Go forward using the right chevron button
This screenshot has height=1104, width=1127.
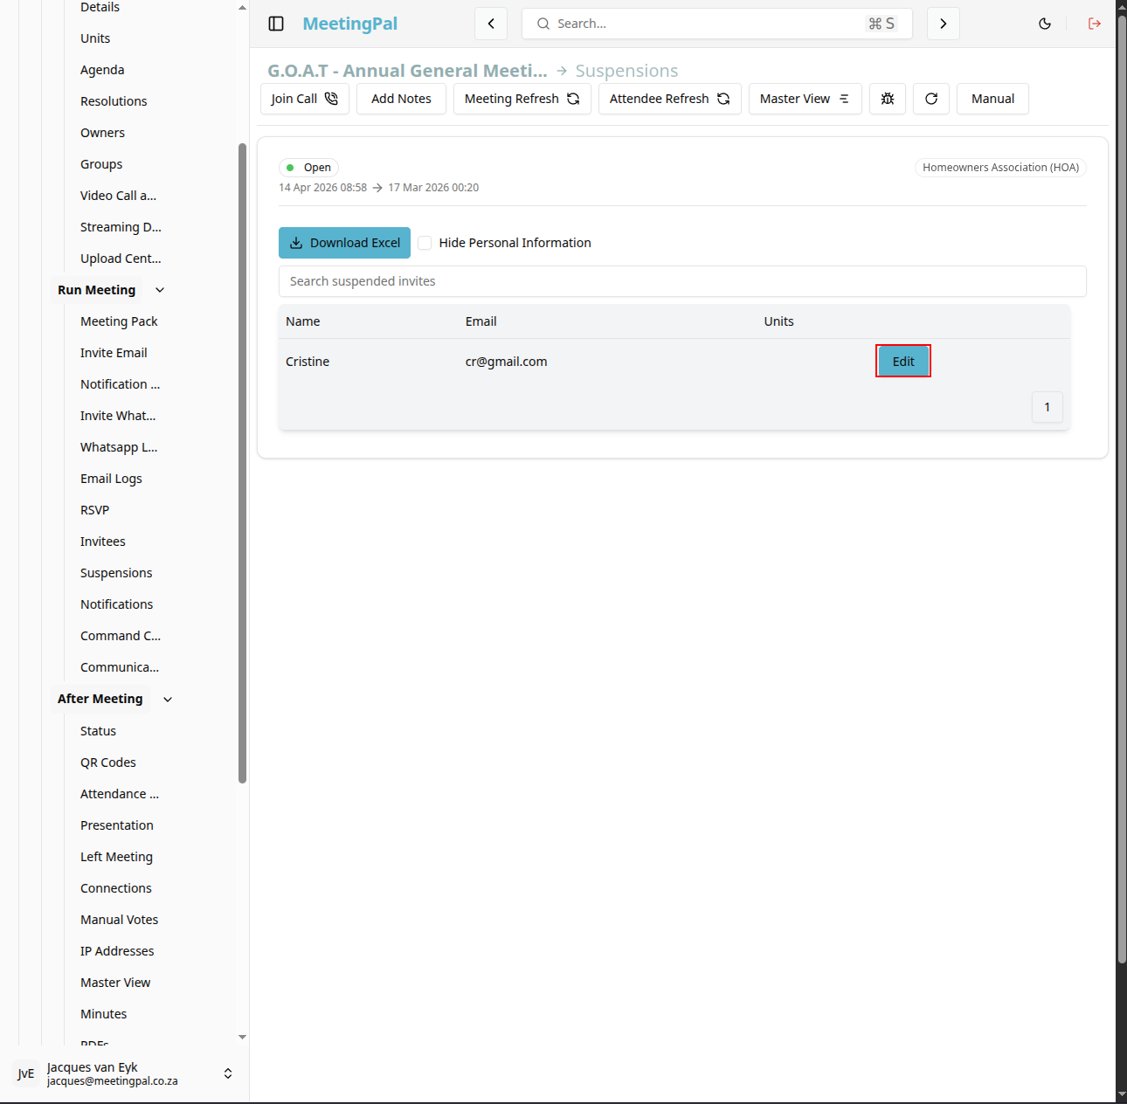(x=944, y=24)
